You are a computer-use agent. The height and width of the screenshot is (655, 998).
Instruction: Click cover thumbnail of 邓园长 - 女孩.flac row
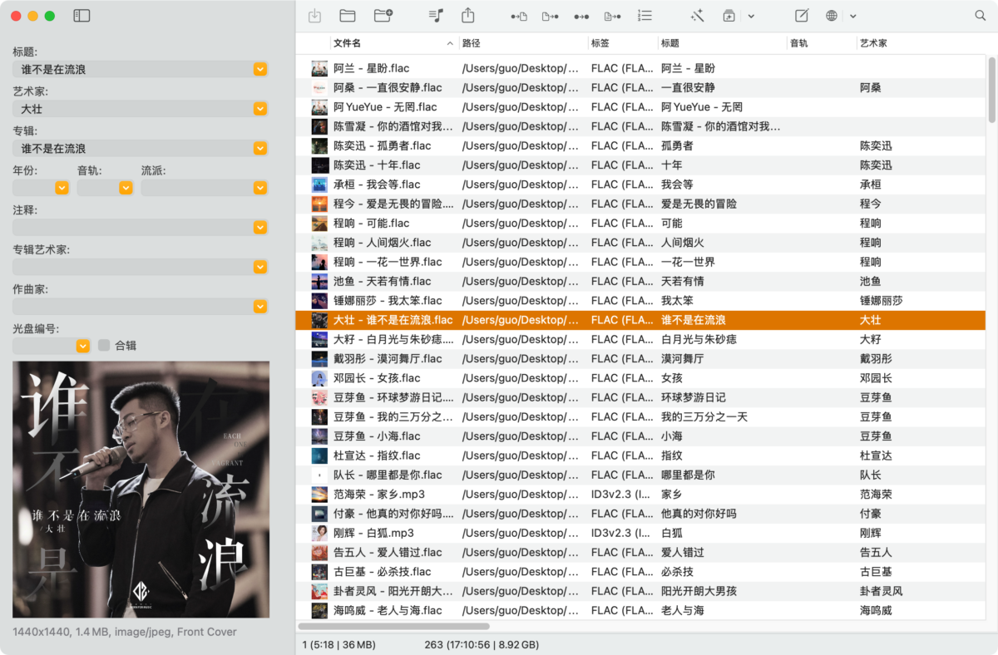[319, 377]
